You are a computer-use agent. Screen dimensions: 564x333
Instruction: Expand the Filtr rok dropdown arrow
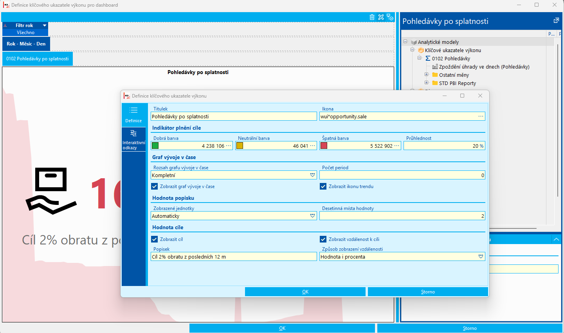[x=45, y=25]
